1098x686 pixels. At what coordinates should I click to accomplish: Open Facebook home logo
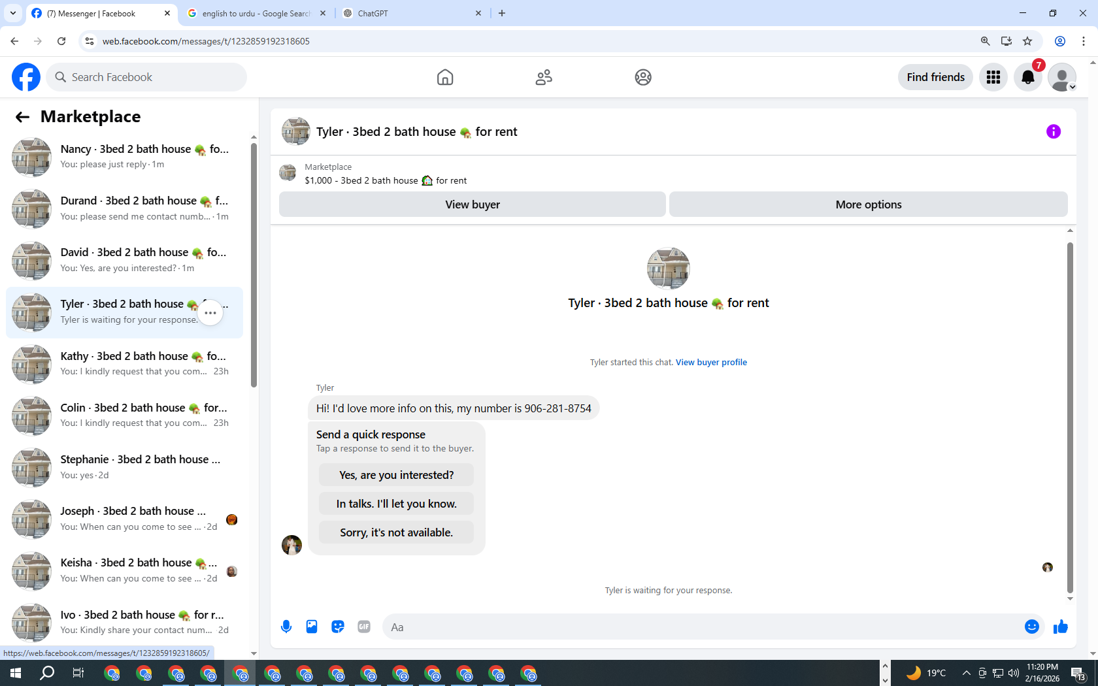[26, 77]
